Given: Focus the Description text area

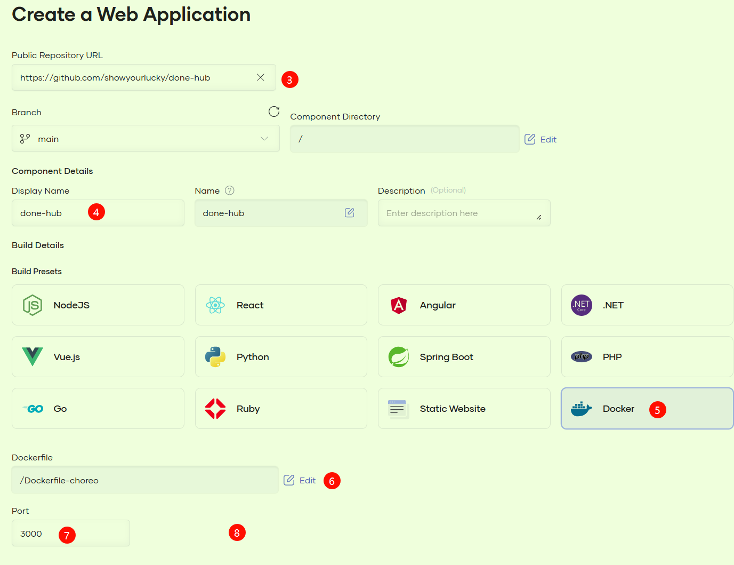Looking at the screenshot, I should coord(458,213).
